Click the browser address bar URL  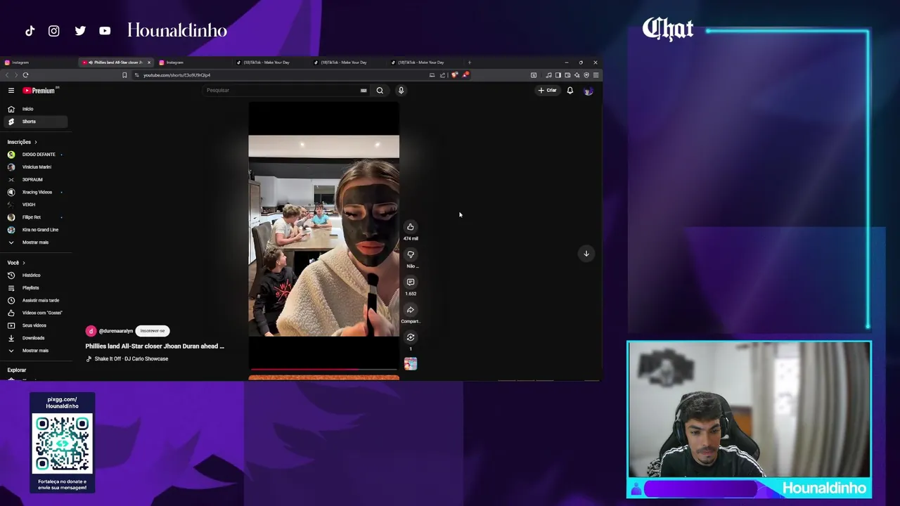(x=177, y=75)
